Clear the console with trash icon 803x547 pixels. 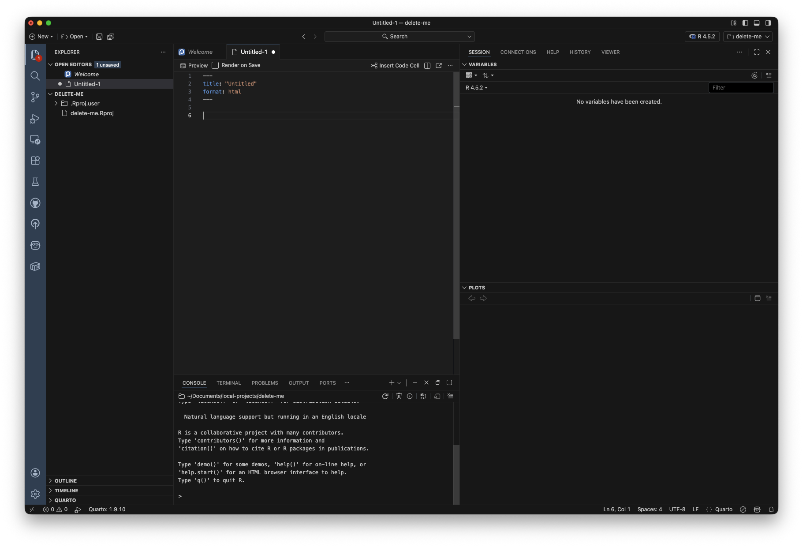click(399, 396)
